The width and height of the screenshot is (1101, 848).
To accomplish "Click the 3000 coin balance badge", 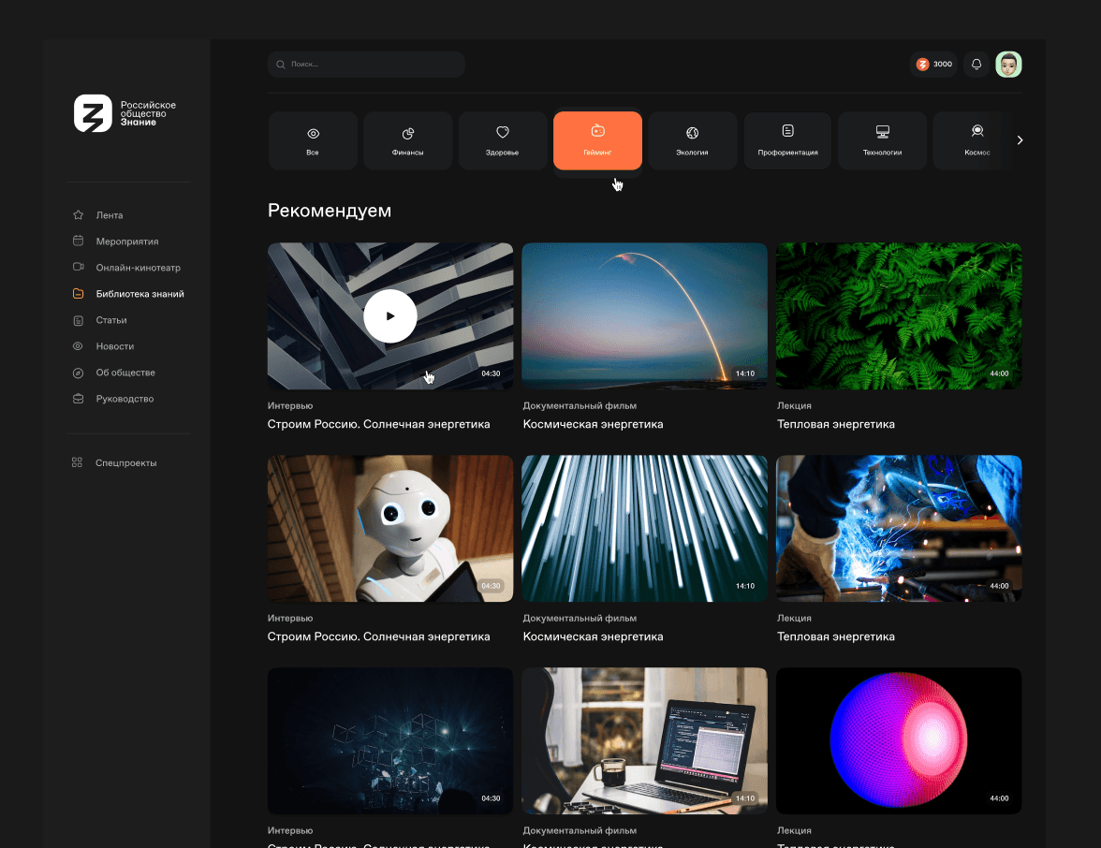I will [934, 64].
